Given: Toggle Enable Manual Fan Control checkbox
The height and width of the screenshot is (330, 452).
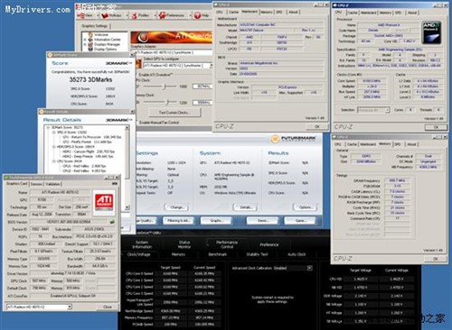Looking at the screenshot, I should [137, 123].
